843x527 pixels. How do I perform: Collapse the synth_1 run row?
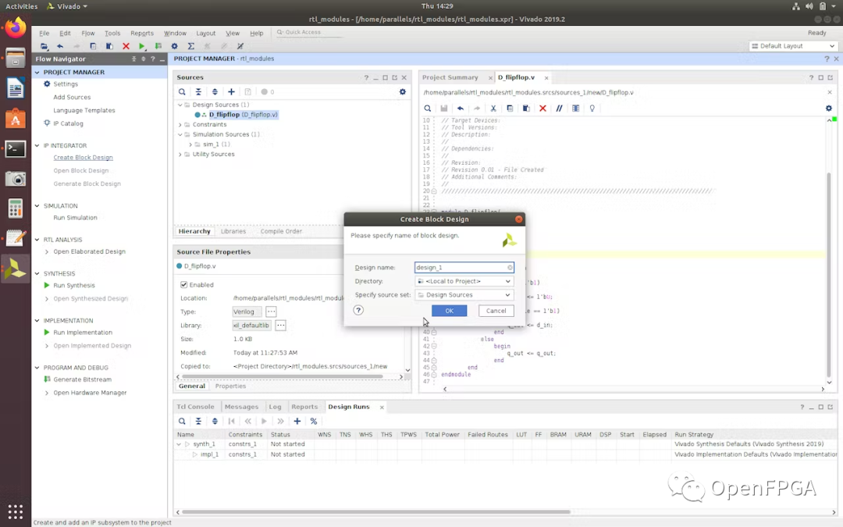click(180, 444)
